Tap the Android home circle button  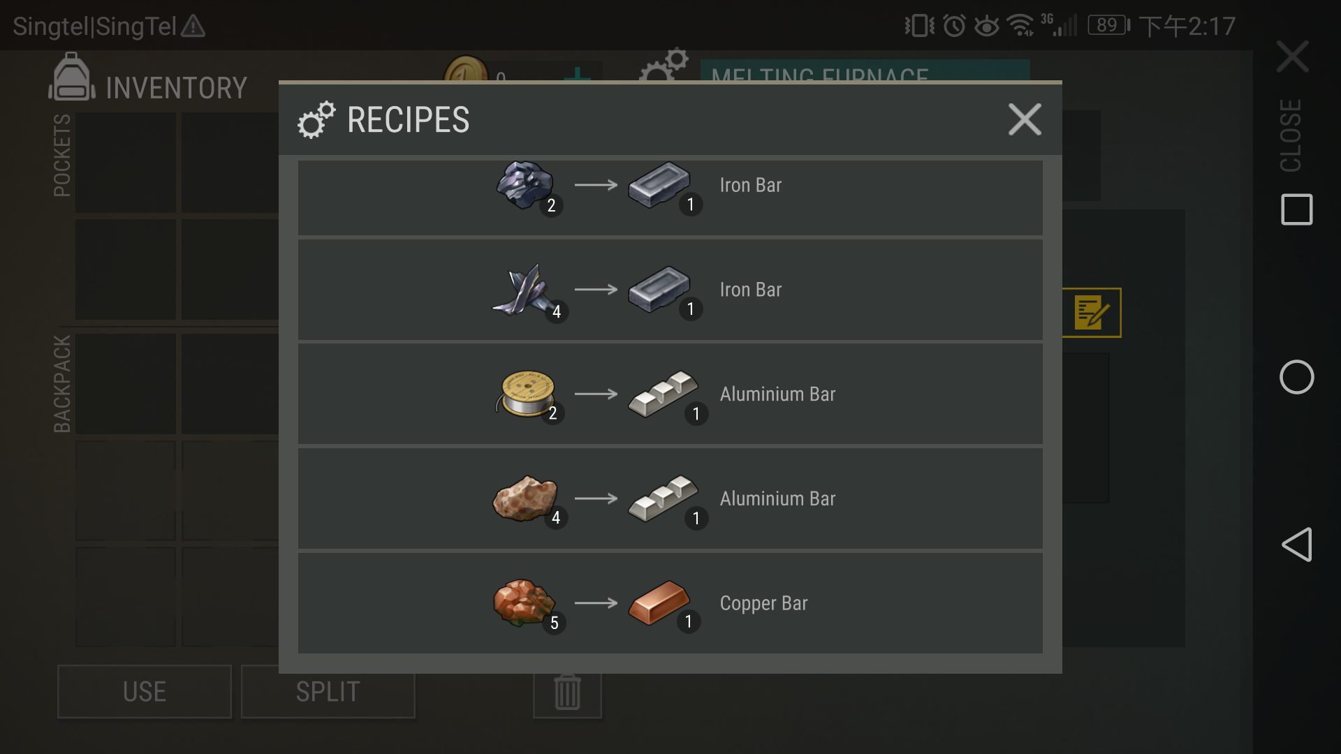[x=1297, y=377]
